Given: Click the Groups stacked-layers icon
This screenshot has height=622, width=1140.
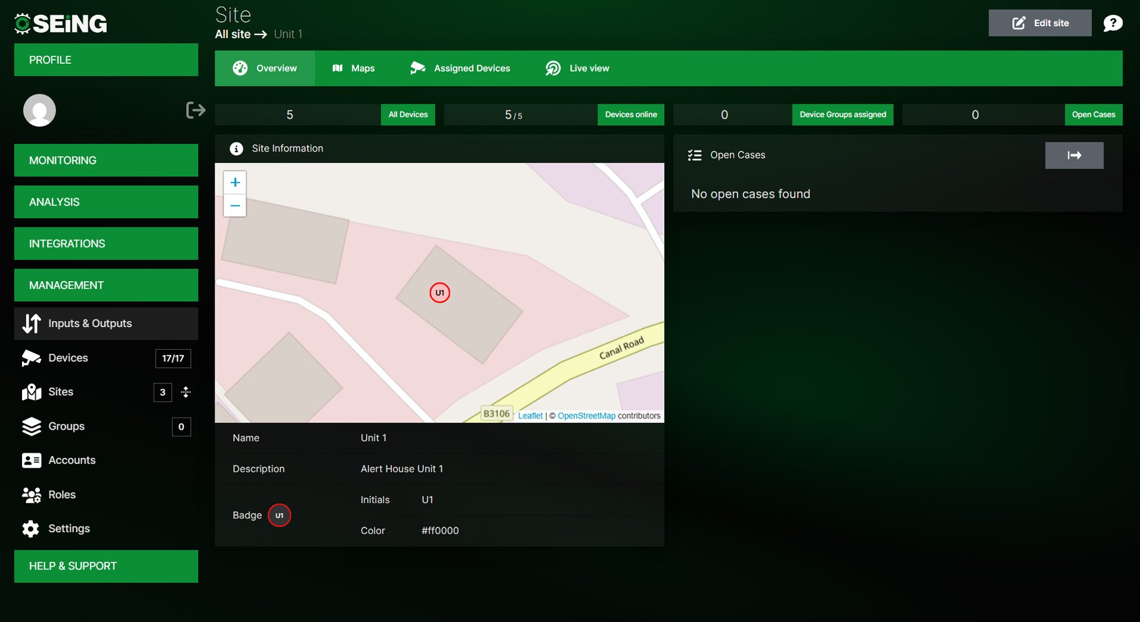Looking at the screenshot, I should click(30, 427).
